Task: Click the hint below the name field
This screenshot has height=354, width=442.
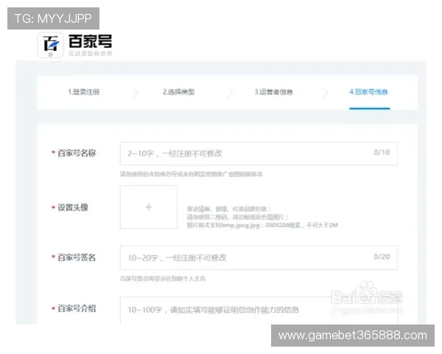Action: tap(191, 174)
